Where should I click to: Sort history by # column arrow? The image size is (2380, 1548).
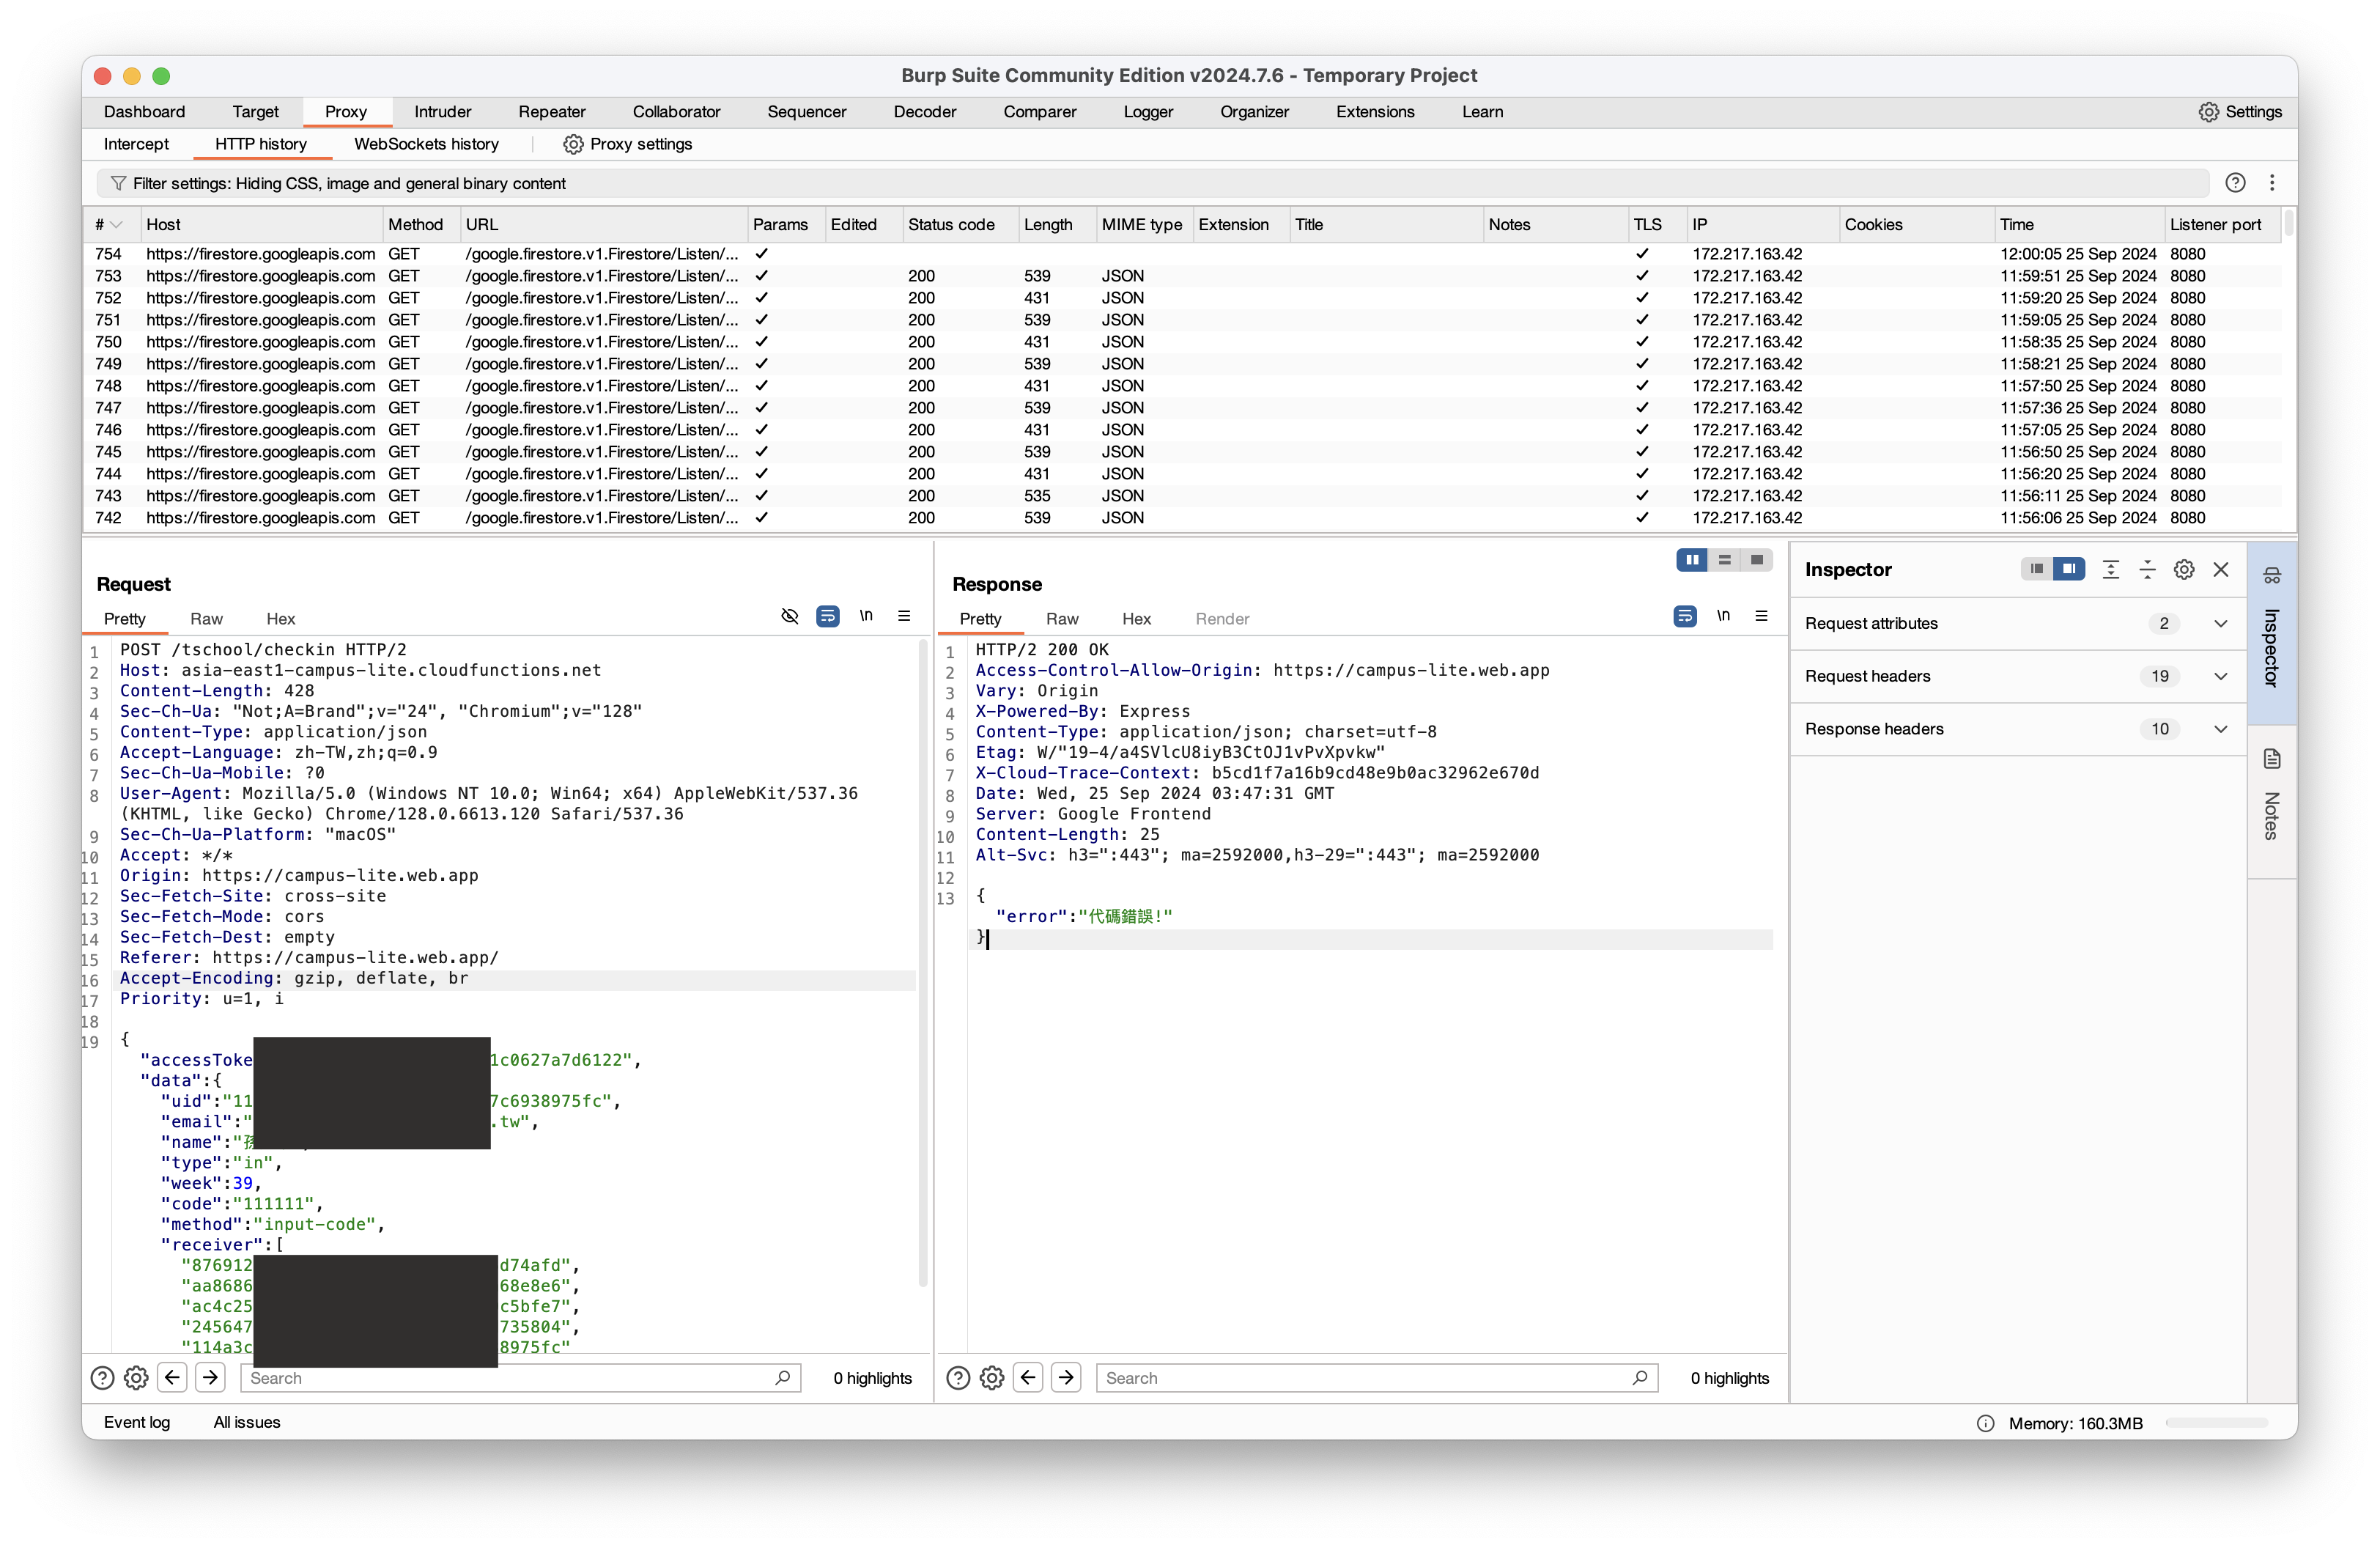coord(116,225)
